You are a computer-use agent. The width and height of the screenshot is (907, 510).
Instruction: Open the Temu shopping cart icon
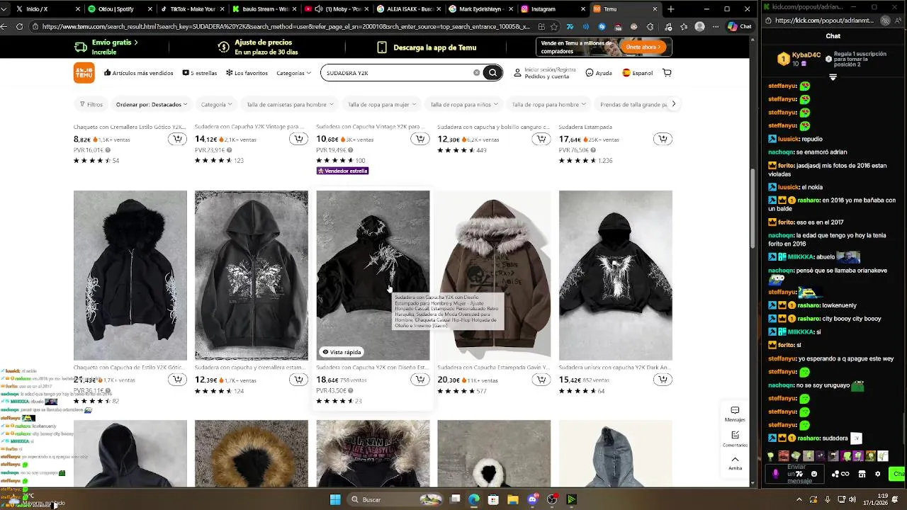click(x=667, y=73)
